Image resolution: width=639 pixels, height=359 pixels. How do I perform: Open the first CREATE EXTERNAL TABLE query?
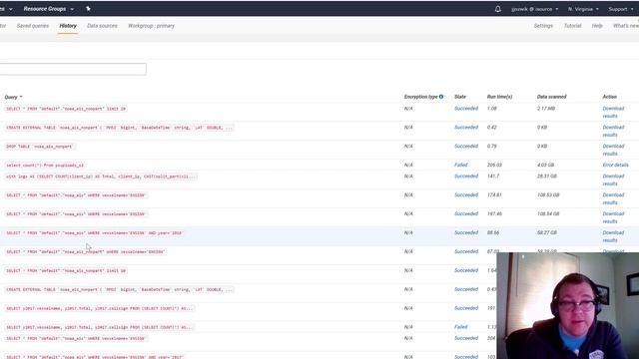click(x=119, y=128)
